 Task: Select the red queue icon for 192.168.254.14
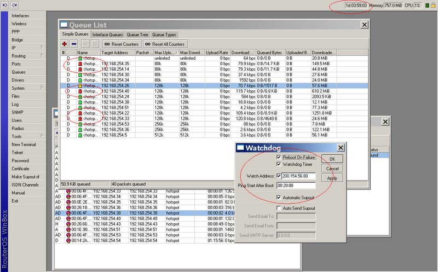tap(80, 70)
